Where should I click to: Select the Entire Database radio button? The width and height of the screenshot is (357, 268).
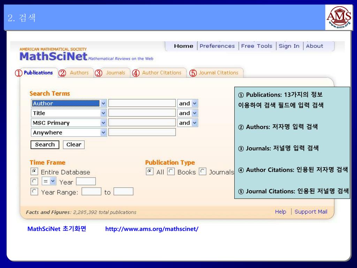(34, 171)
